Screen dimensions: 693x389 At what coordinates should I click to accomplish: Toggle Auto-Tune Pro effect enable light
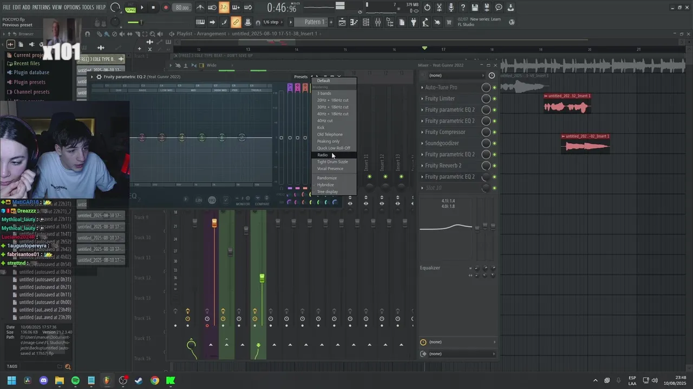tap(494, 88)
